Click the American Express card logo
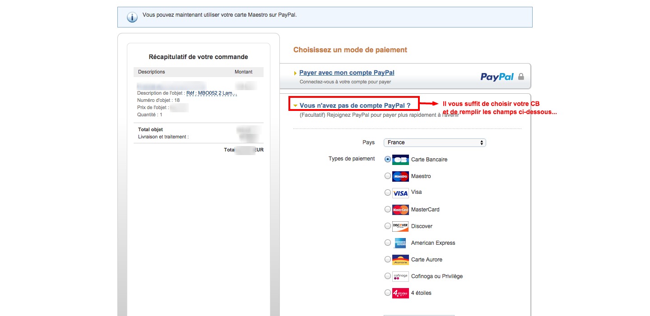This screenshot has height=316, width=650. click(400, 243)
